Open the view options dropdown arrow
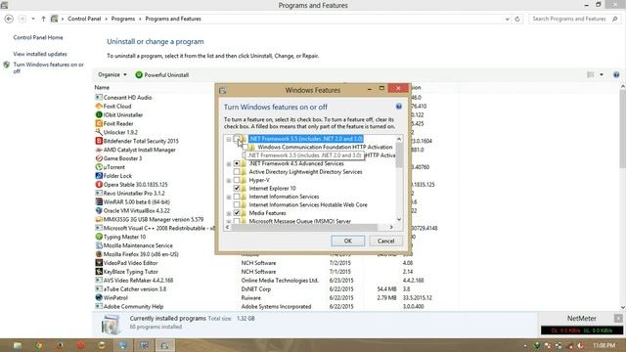Image resolution: width=626 pixels, height=352 pixels. 602,74
